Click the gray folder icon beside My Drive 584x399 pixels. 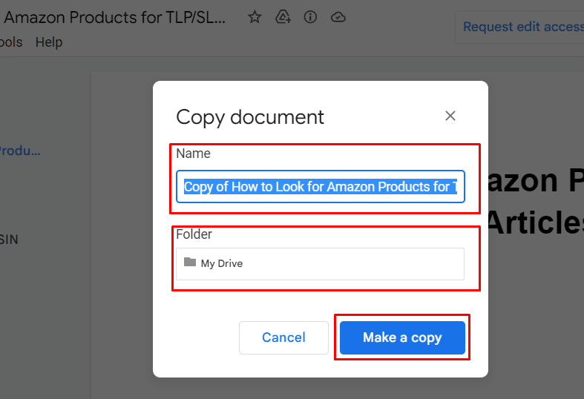tap(190, 263)
